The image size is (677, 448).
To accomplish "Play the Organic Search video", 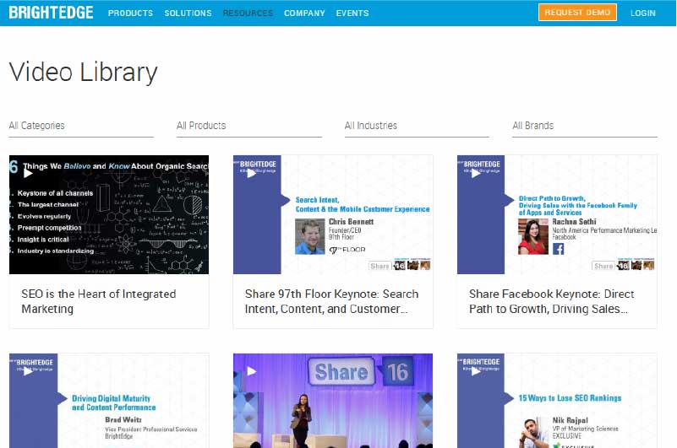I will click(x=28, y=173).
